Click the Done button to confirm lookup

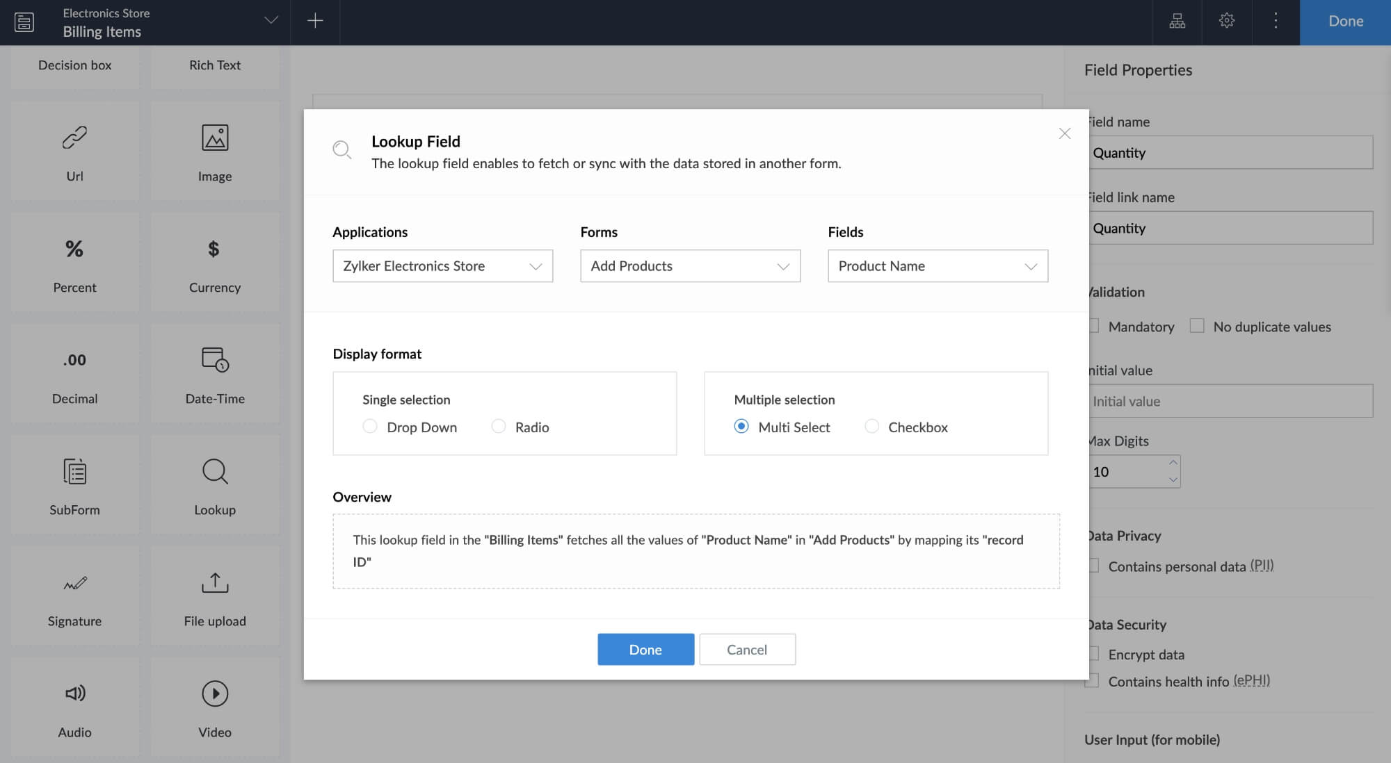coord(645,649)
